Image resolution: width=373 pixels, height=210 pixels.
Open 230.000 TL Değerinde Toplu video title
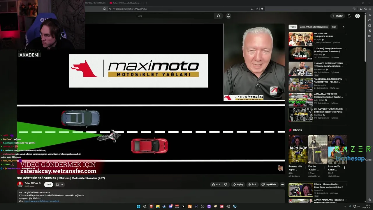point(328,65)
